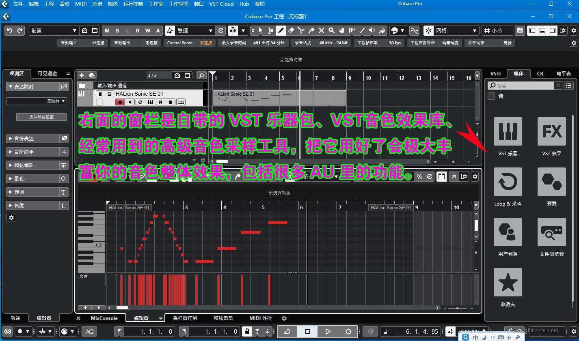Select the play speaker tool
579x341 pixels.
(x=372, y=30)
